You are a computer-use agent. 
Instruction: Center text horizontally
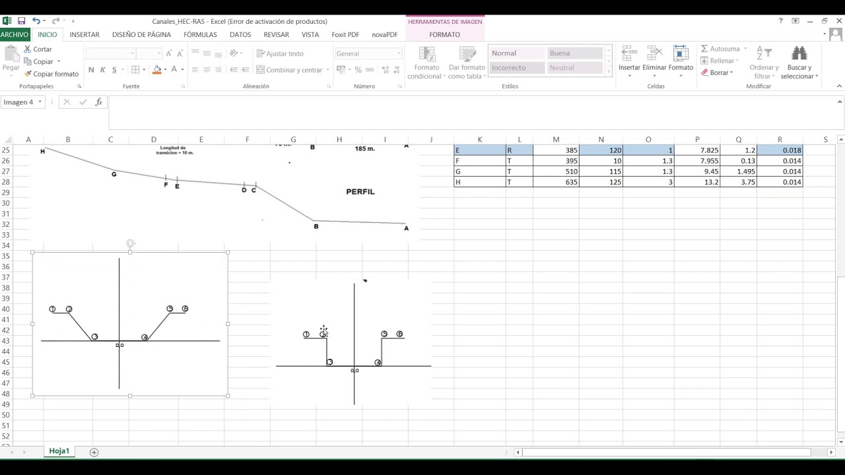pos(207,70)
